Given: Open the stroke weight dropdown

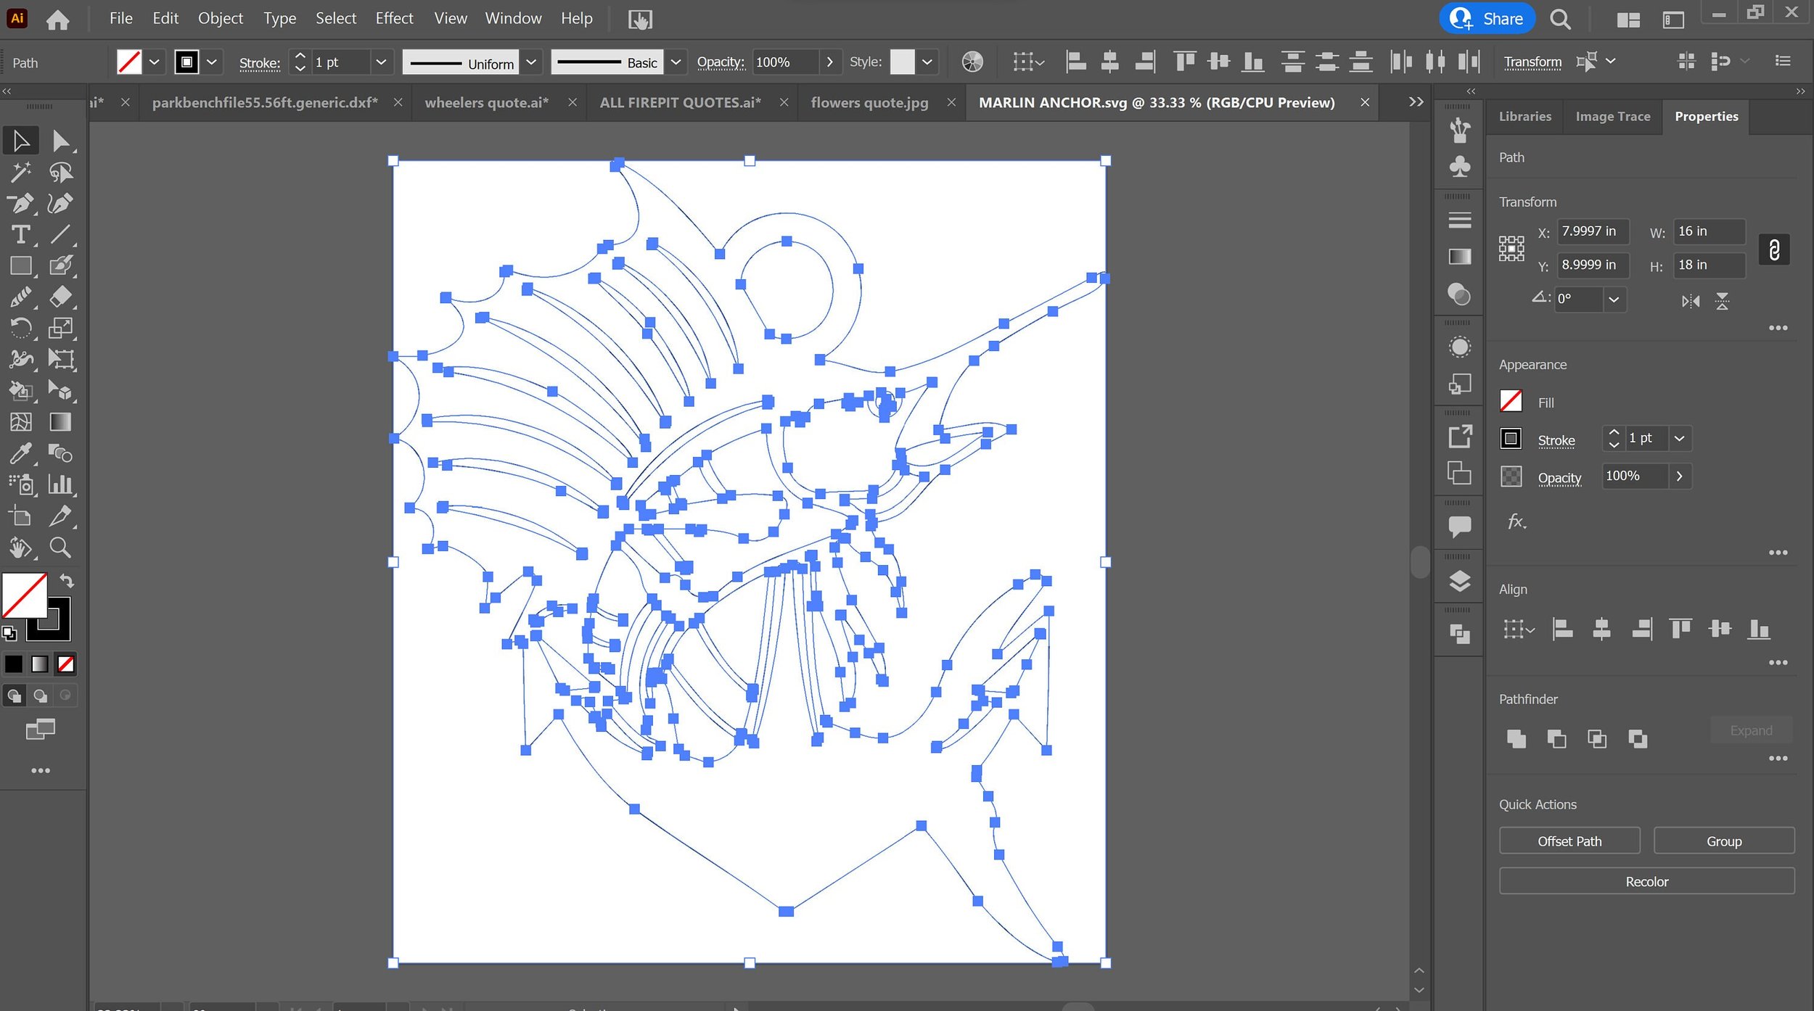Looking at the screenshot, I should coord(381,62).
